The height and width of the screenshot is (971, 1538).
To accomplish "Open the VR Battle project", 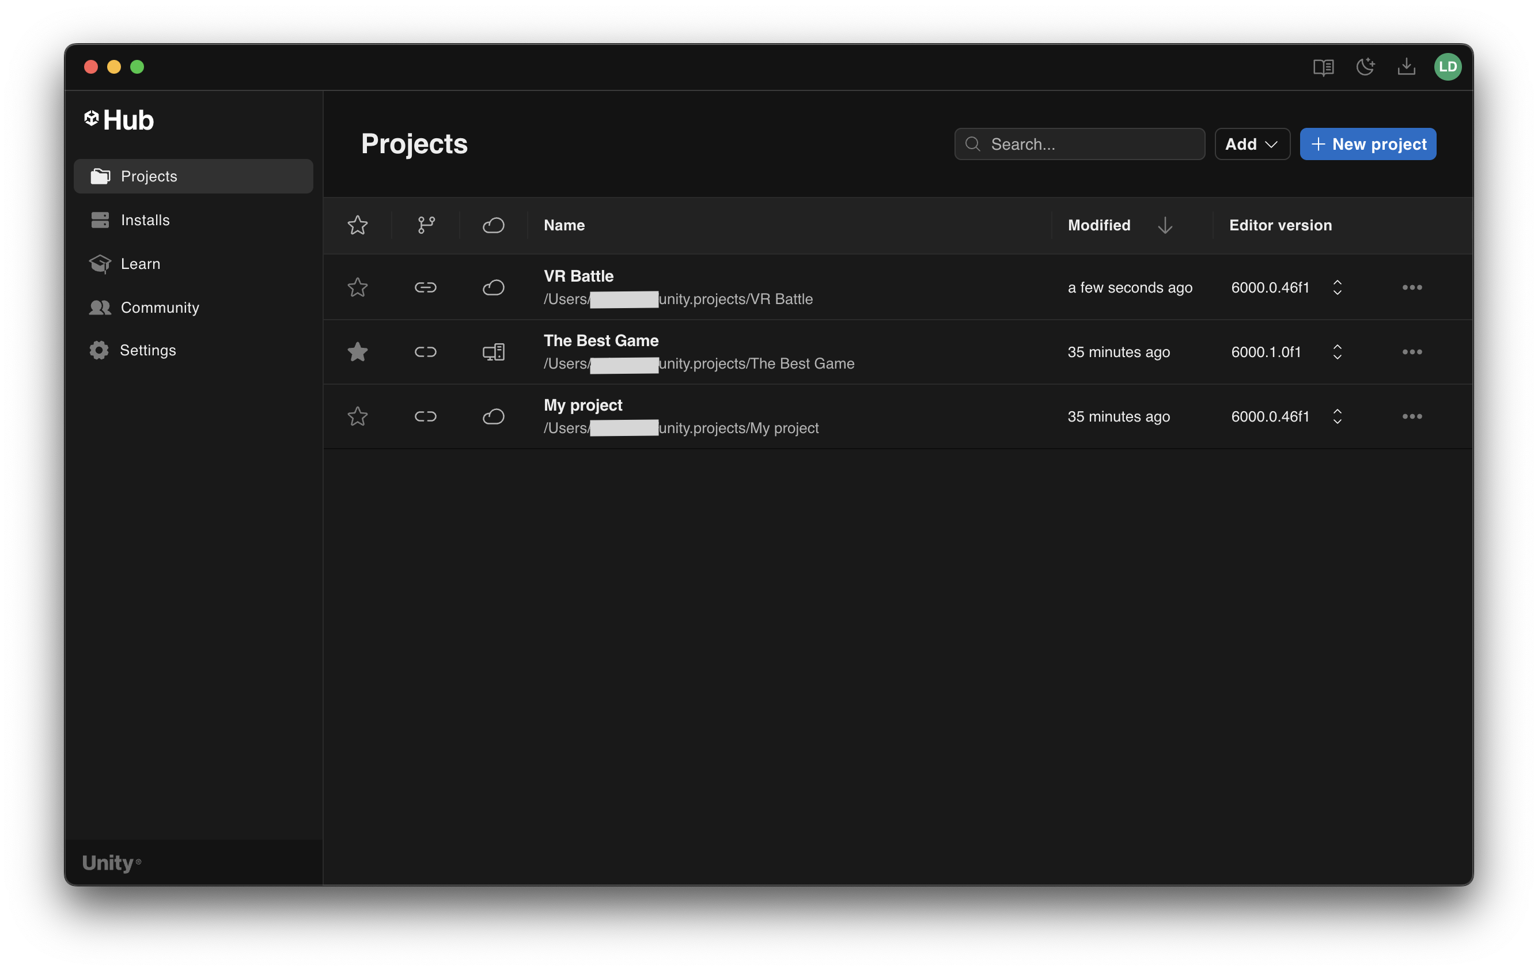I will [579, 276].
